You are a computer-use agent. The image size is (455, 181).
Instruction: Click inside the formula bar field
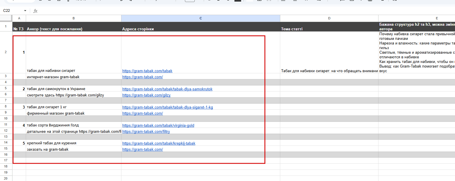[246, 11]
